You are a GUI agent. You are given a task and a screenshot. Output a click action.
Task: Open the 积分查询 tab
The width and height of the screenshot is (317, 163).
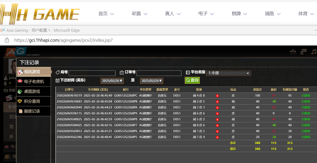coord(32,101)
